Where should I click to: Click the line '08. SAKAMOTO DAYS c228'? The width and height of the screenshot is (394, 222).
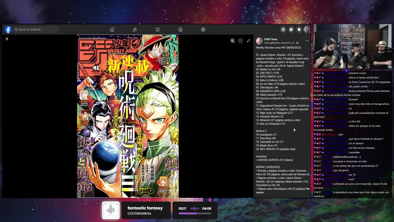(271, 91)
